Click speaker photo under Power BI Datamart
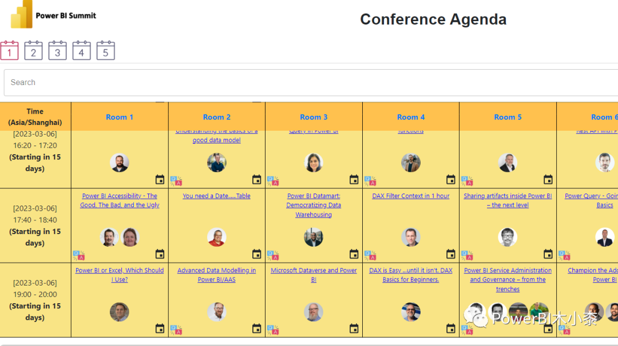618x346 pixels. click(314, 237)
